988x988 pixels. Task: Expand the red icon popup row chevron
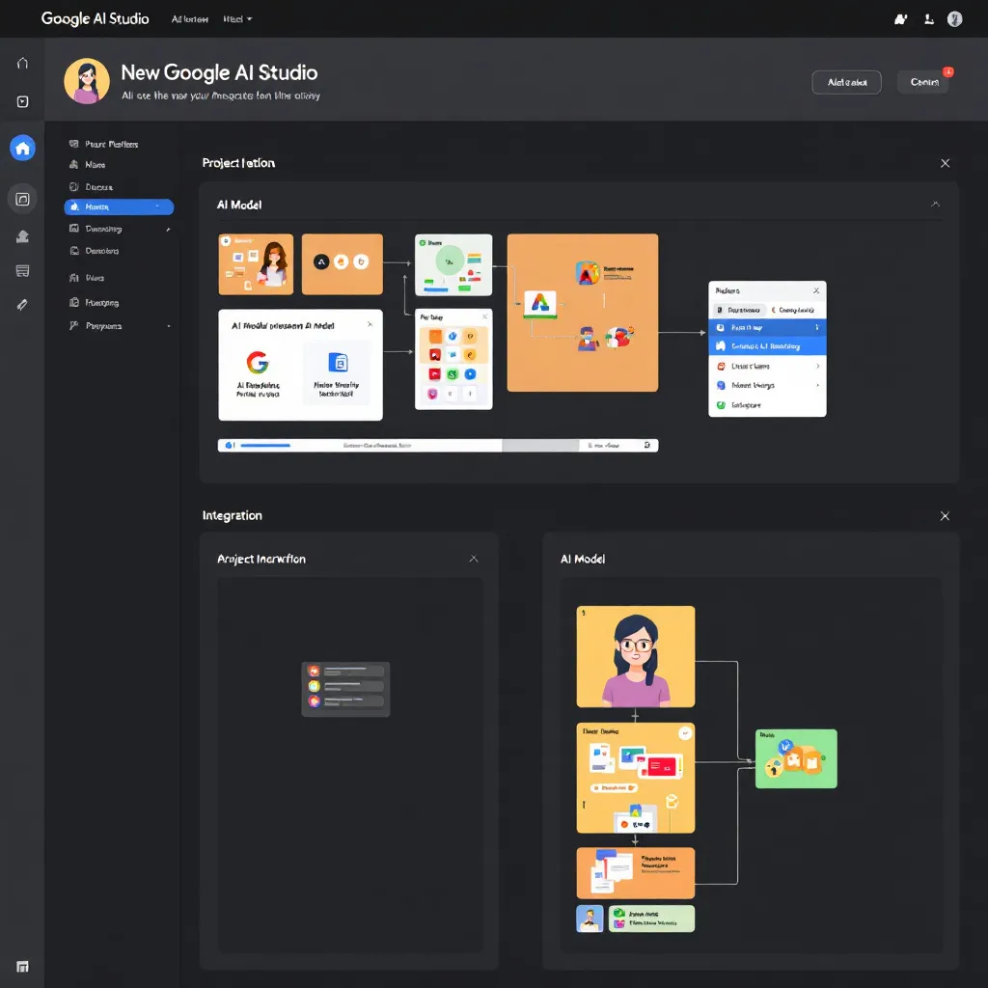817,366
